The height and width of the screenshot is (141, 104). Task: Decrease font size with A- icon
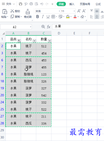coord(84,11)
